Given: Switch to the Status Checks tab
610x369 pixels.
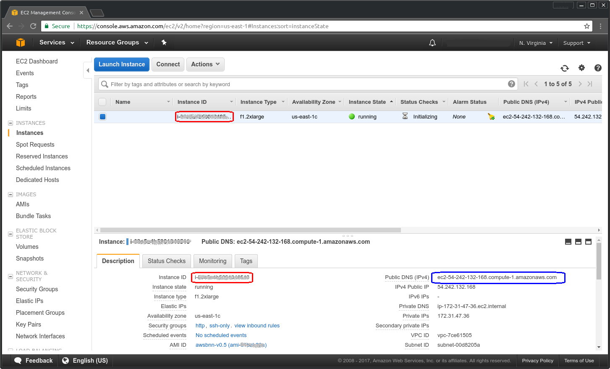Looking at the screenshot, I should (x=167, y=261).
